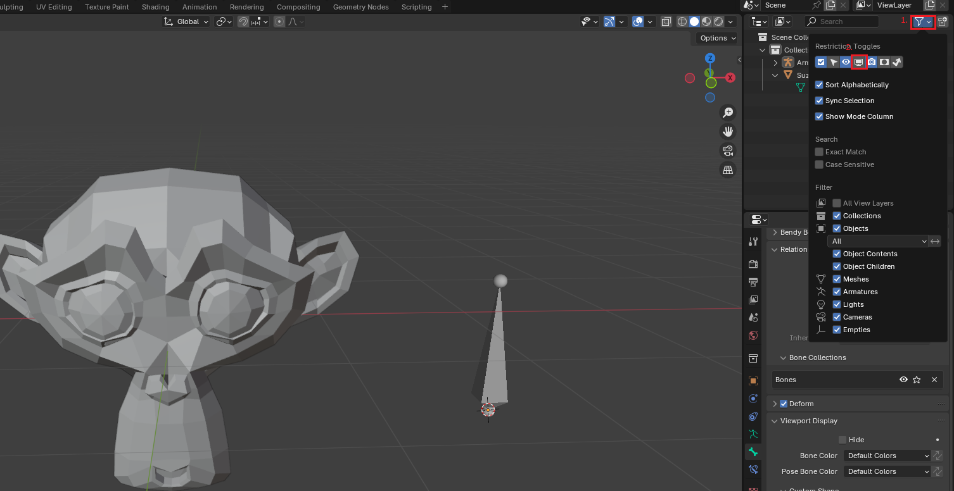Uncheck Show Mode Column
The width and height of the screenshot is (954, 491).
819,116
